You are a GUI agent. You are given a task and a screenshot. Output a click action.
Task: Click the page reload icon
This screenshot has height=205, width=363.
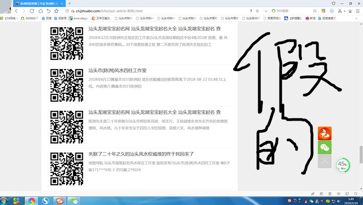click(x=32, y=10)
